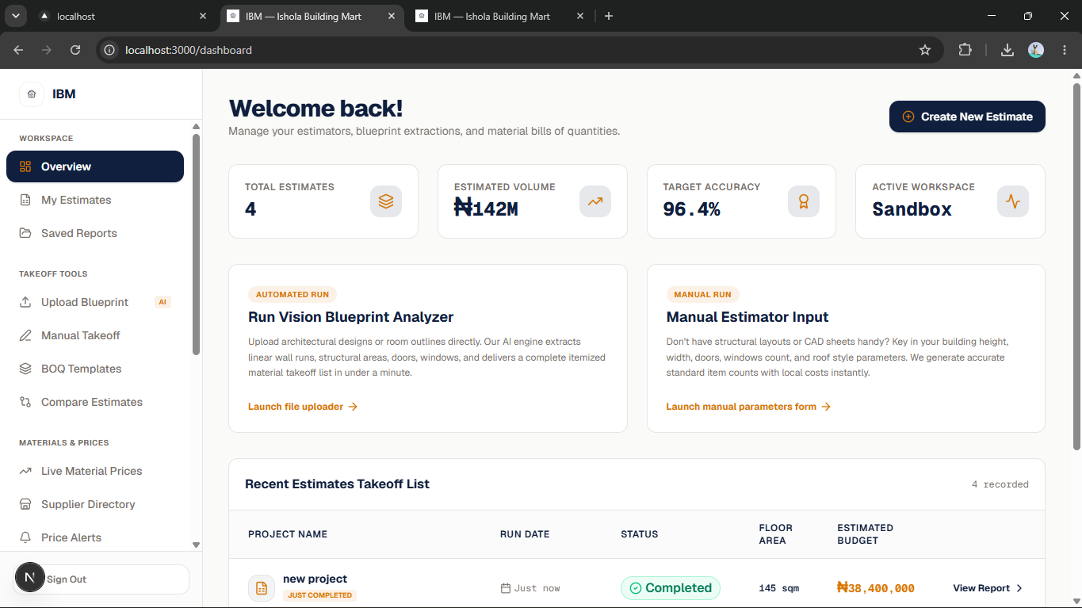Click the Saved Reports folder icon

point(25,233)
